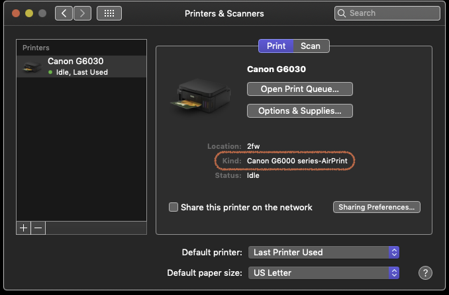Click Options & Supplies button
The image size is (449, 295).
[299, 110]
